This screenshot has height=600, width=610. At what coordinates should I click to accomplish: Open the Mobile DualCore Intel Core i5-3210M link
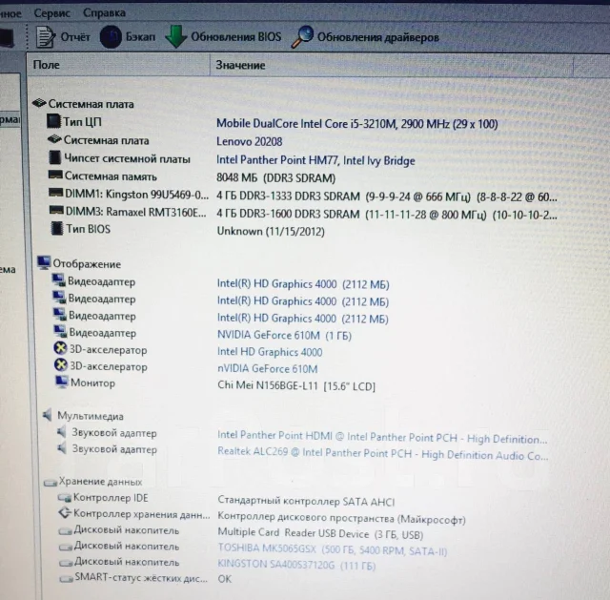tap(357, 124)
